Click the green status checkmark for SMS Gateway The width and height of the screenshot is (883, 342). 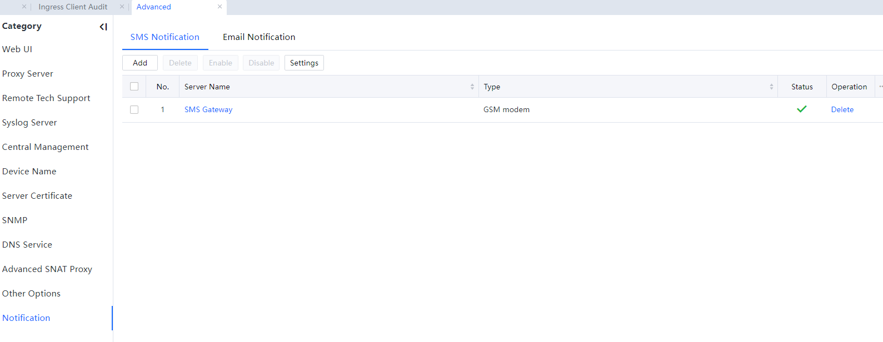(801, 109)
